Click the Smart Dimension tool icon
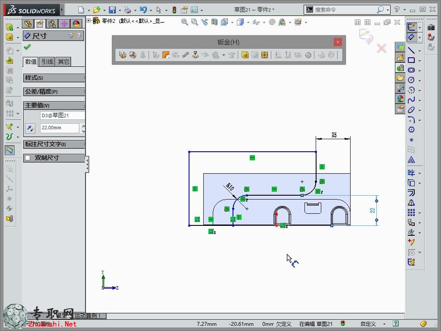The width and height of the screenshot is (441, 331). pos(411,37)
